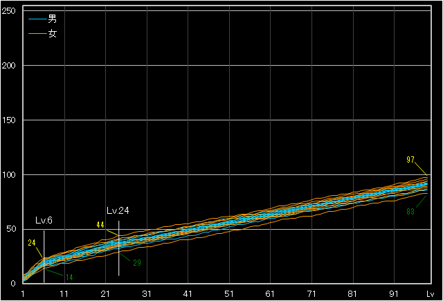Click x-axis label 21
Screen dimensions: 443x301
click(105, 294)
